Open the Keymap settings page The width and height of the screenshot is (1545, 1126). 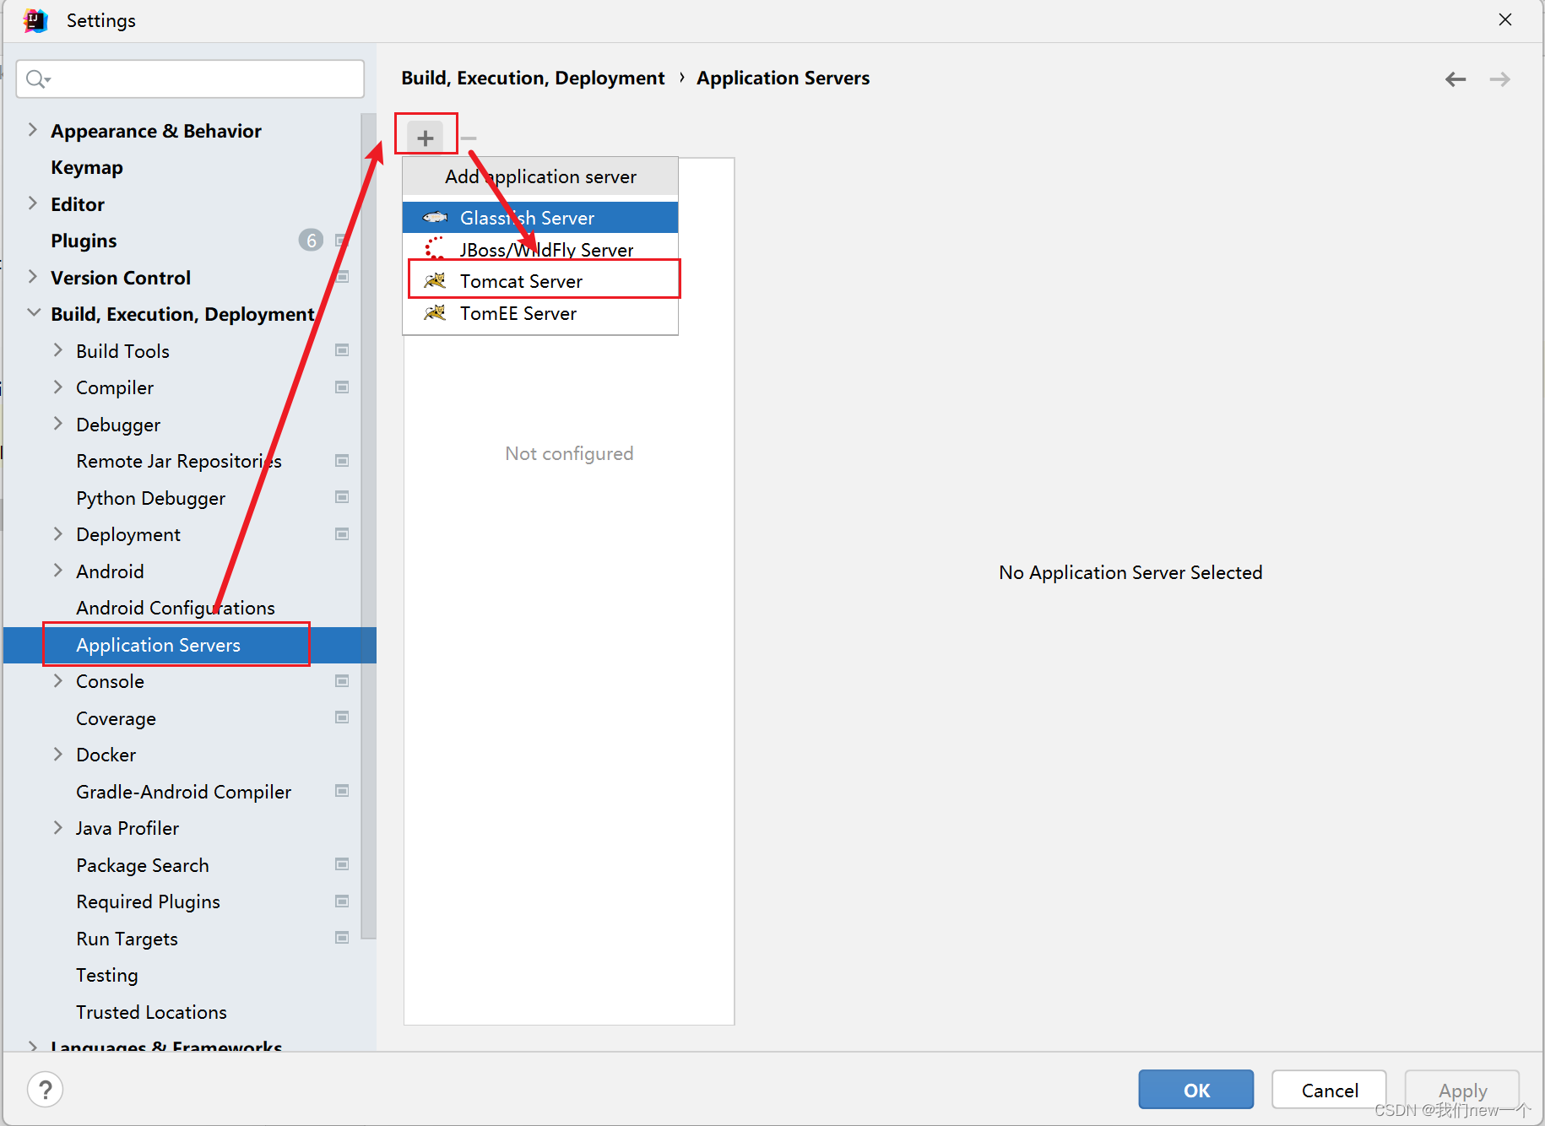coord(87,167)
